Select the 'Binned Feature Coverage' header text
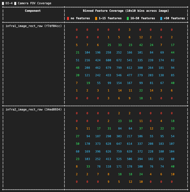This screenshot has height=192, width=190. coord(126,11)
